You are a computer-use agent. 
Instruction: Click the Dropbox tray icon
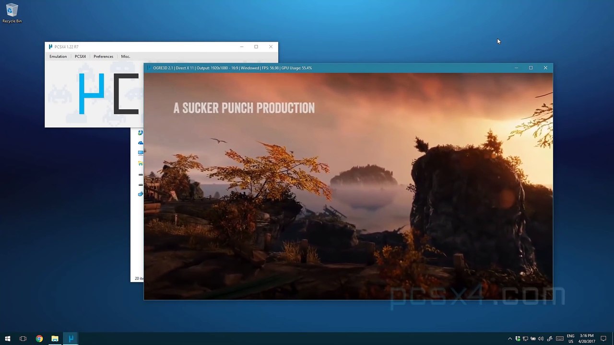pos(518,339)
